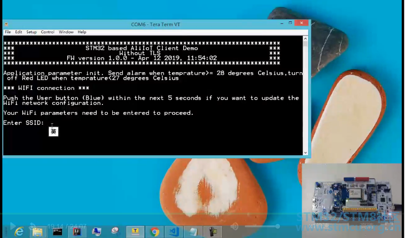Image resolution: width=405 pixels, height=238 pixels.
Task: Open the Control menu
Action: pyautogui.click(x=47, y=32)
